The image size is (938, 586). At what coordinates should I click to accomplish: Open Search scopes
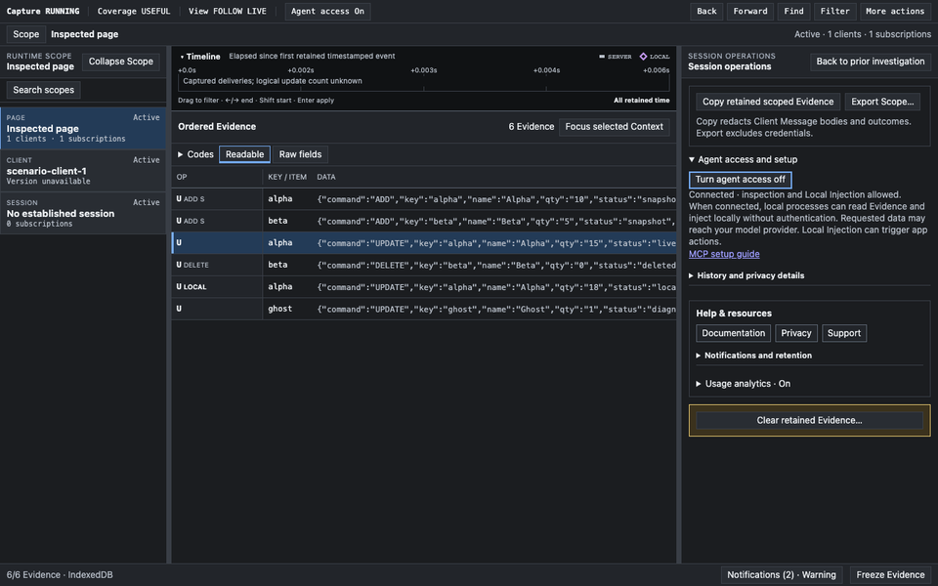point(44,90)
